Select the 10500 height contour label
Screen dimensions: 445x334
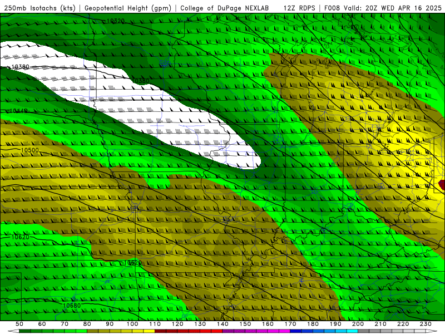tap(30, 150)
